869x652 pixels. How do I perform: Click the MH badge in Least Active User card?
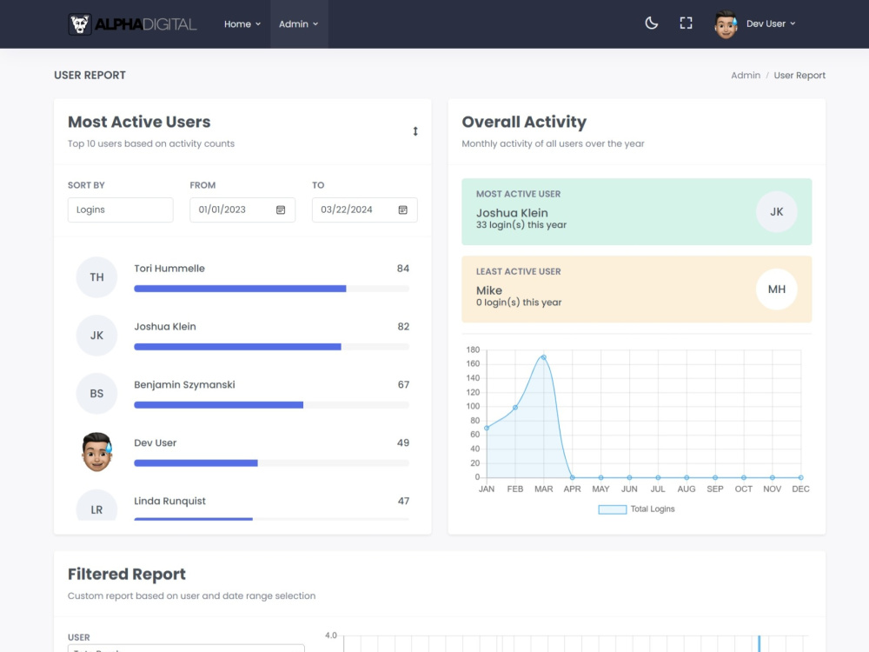pos(776,289)
